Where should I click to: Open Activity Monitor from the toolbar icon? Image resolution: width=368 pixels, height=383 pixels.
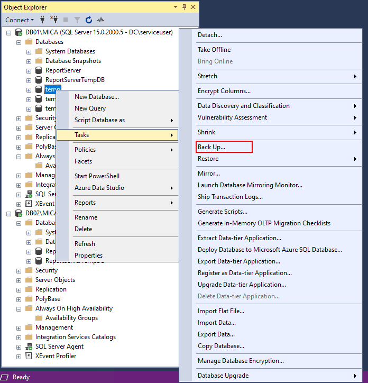click(x=100, y=20)
